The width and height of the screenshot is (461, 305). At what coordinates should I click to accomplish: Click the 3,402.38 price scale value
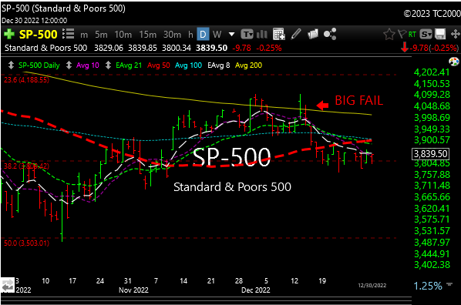(432, 265)
